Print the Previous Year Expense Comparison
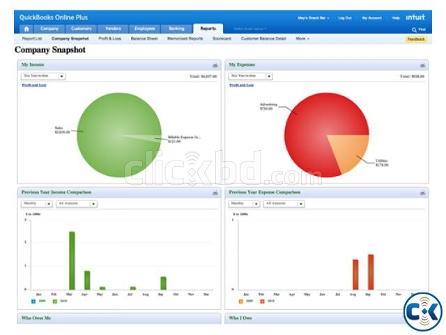446x335 pixels. (423, 193)
